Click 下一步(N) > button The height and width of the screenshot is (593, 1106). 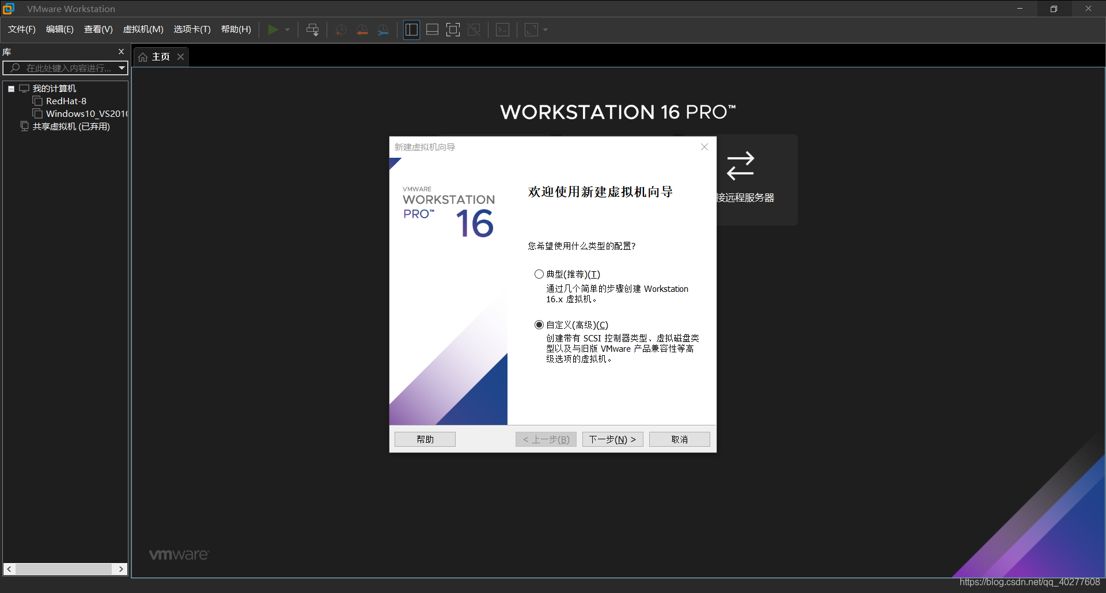coord(612,439)
